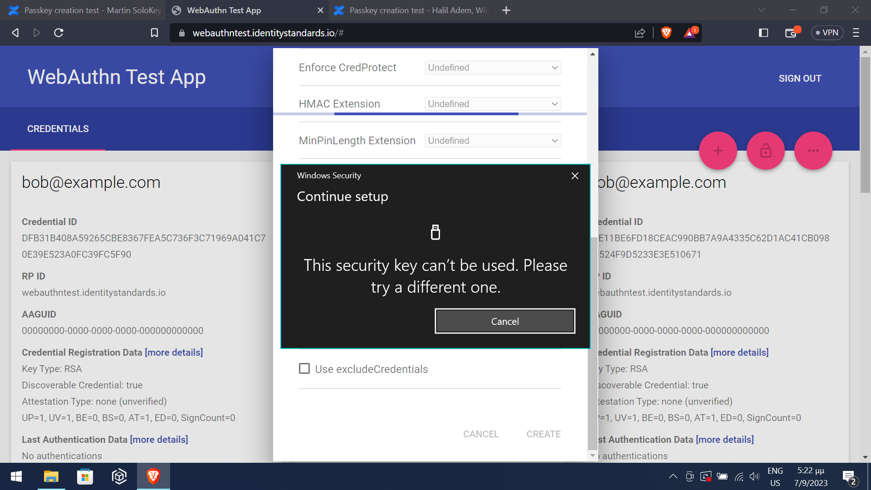Click CREATE in the create dialog
Image resolution: width=871 pixels, height=490 pixels.
tap(543, 434)
